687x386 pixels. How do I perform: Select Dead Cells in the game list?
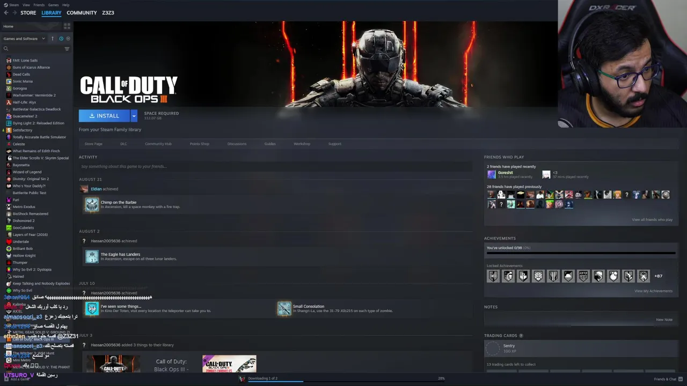[21, 75]
